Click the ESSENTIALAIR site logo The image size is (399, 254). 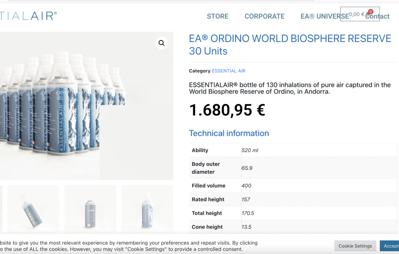pos(27,16)
